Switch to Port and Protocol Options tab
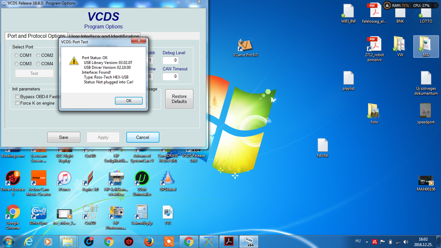 pyautogui.click(x=36, y=36)
